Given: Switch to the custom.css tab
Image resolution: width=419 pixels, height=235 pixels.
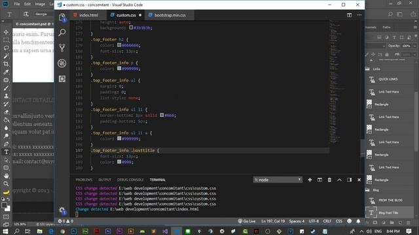Looking at the screenshot, I should (126, 15).
